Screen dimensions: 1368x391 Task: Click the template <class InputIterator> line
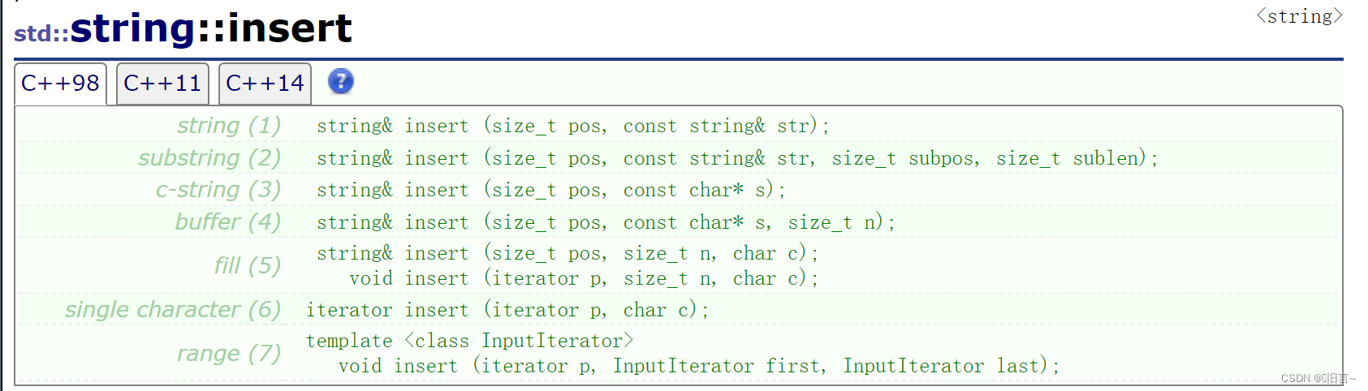pyautogui.click(x=469, y=341)
